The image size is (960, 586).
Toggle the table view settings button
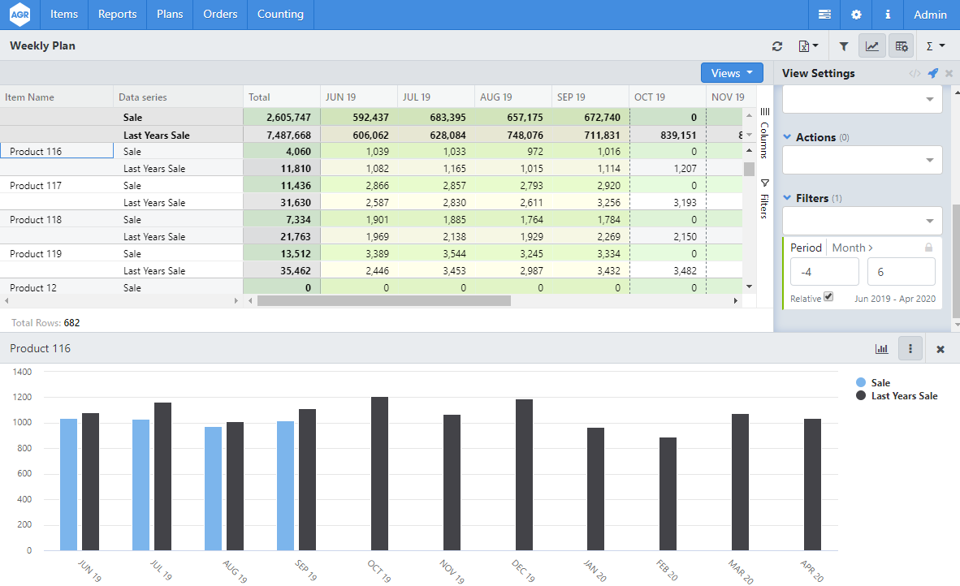(x=902, y=46)
